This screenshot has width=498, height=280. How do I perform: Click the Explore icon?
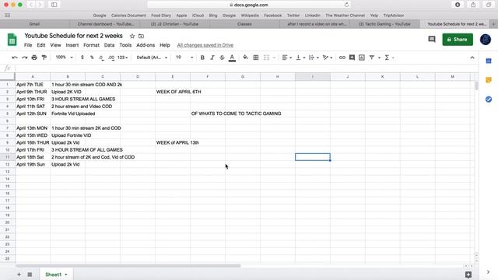468,275
